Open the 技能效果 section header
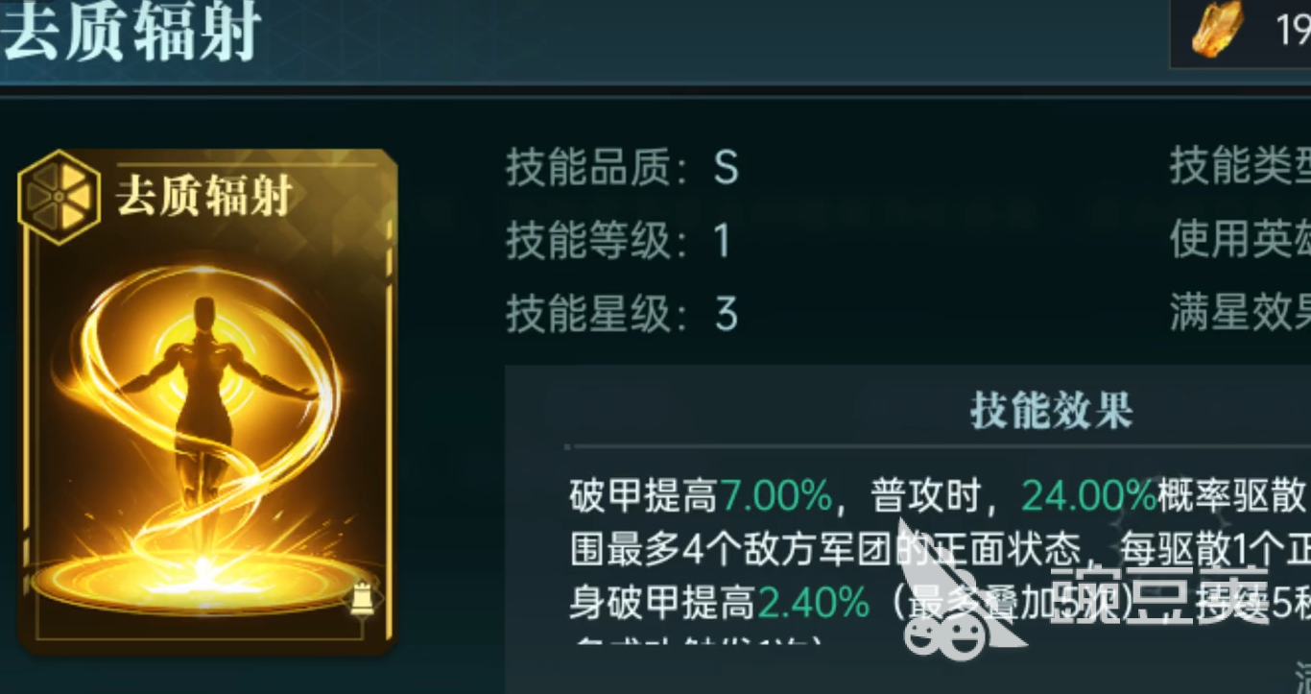 1051,411
